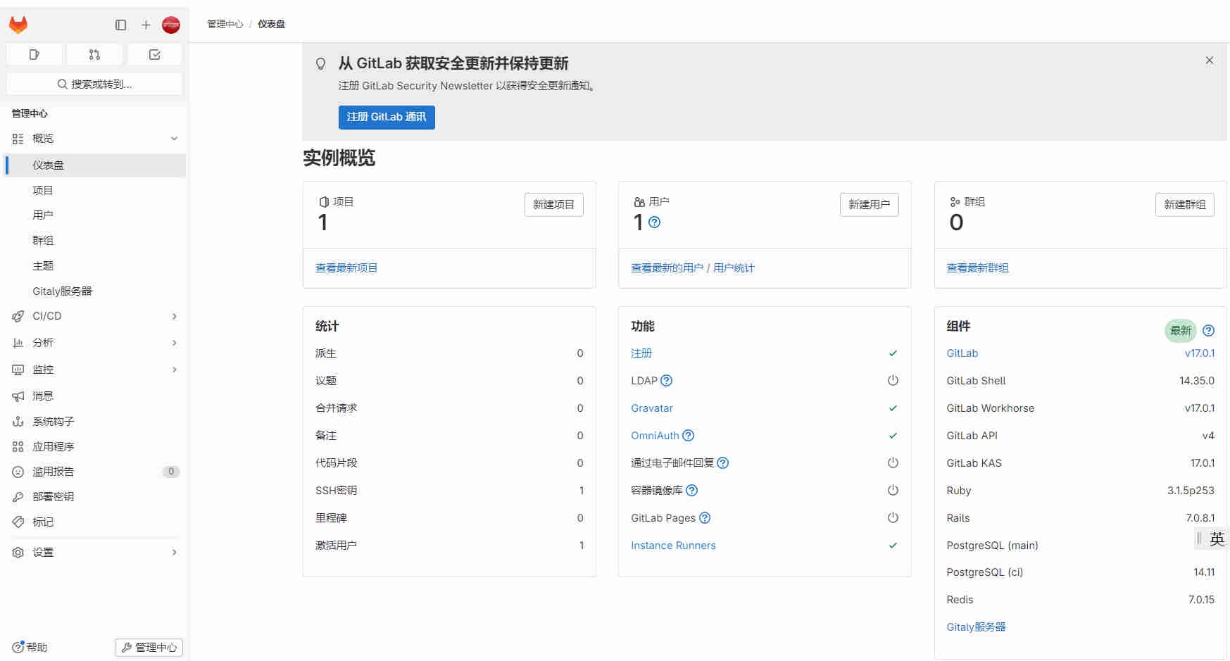This screenshot has width=1230, height=661.
Task: Click the LDAP help question icon
Action: pos(666,381)
